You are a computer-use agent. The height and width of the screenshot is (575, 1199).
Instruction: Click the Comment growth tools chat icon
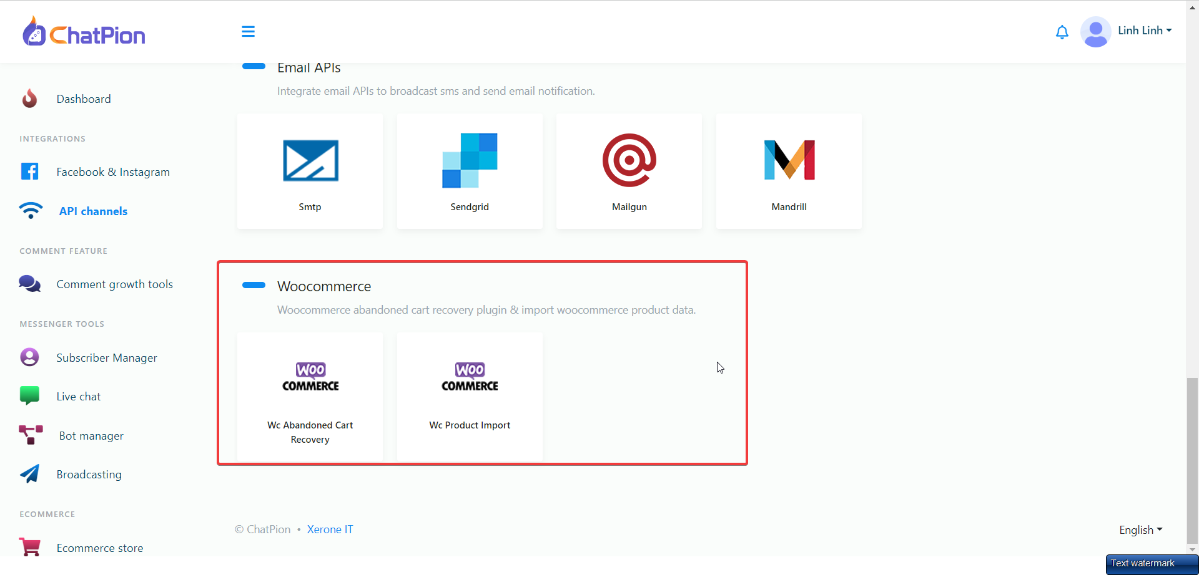pos(29,284)
